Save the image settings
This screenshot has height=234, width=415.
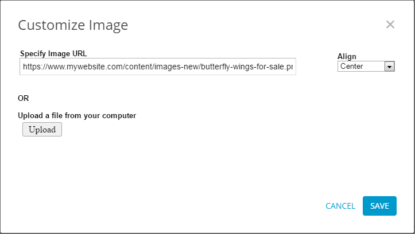[379, 206]
